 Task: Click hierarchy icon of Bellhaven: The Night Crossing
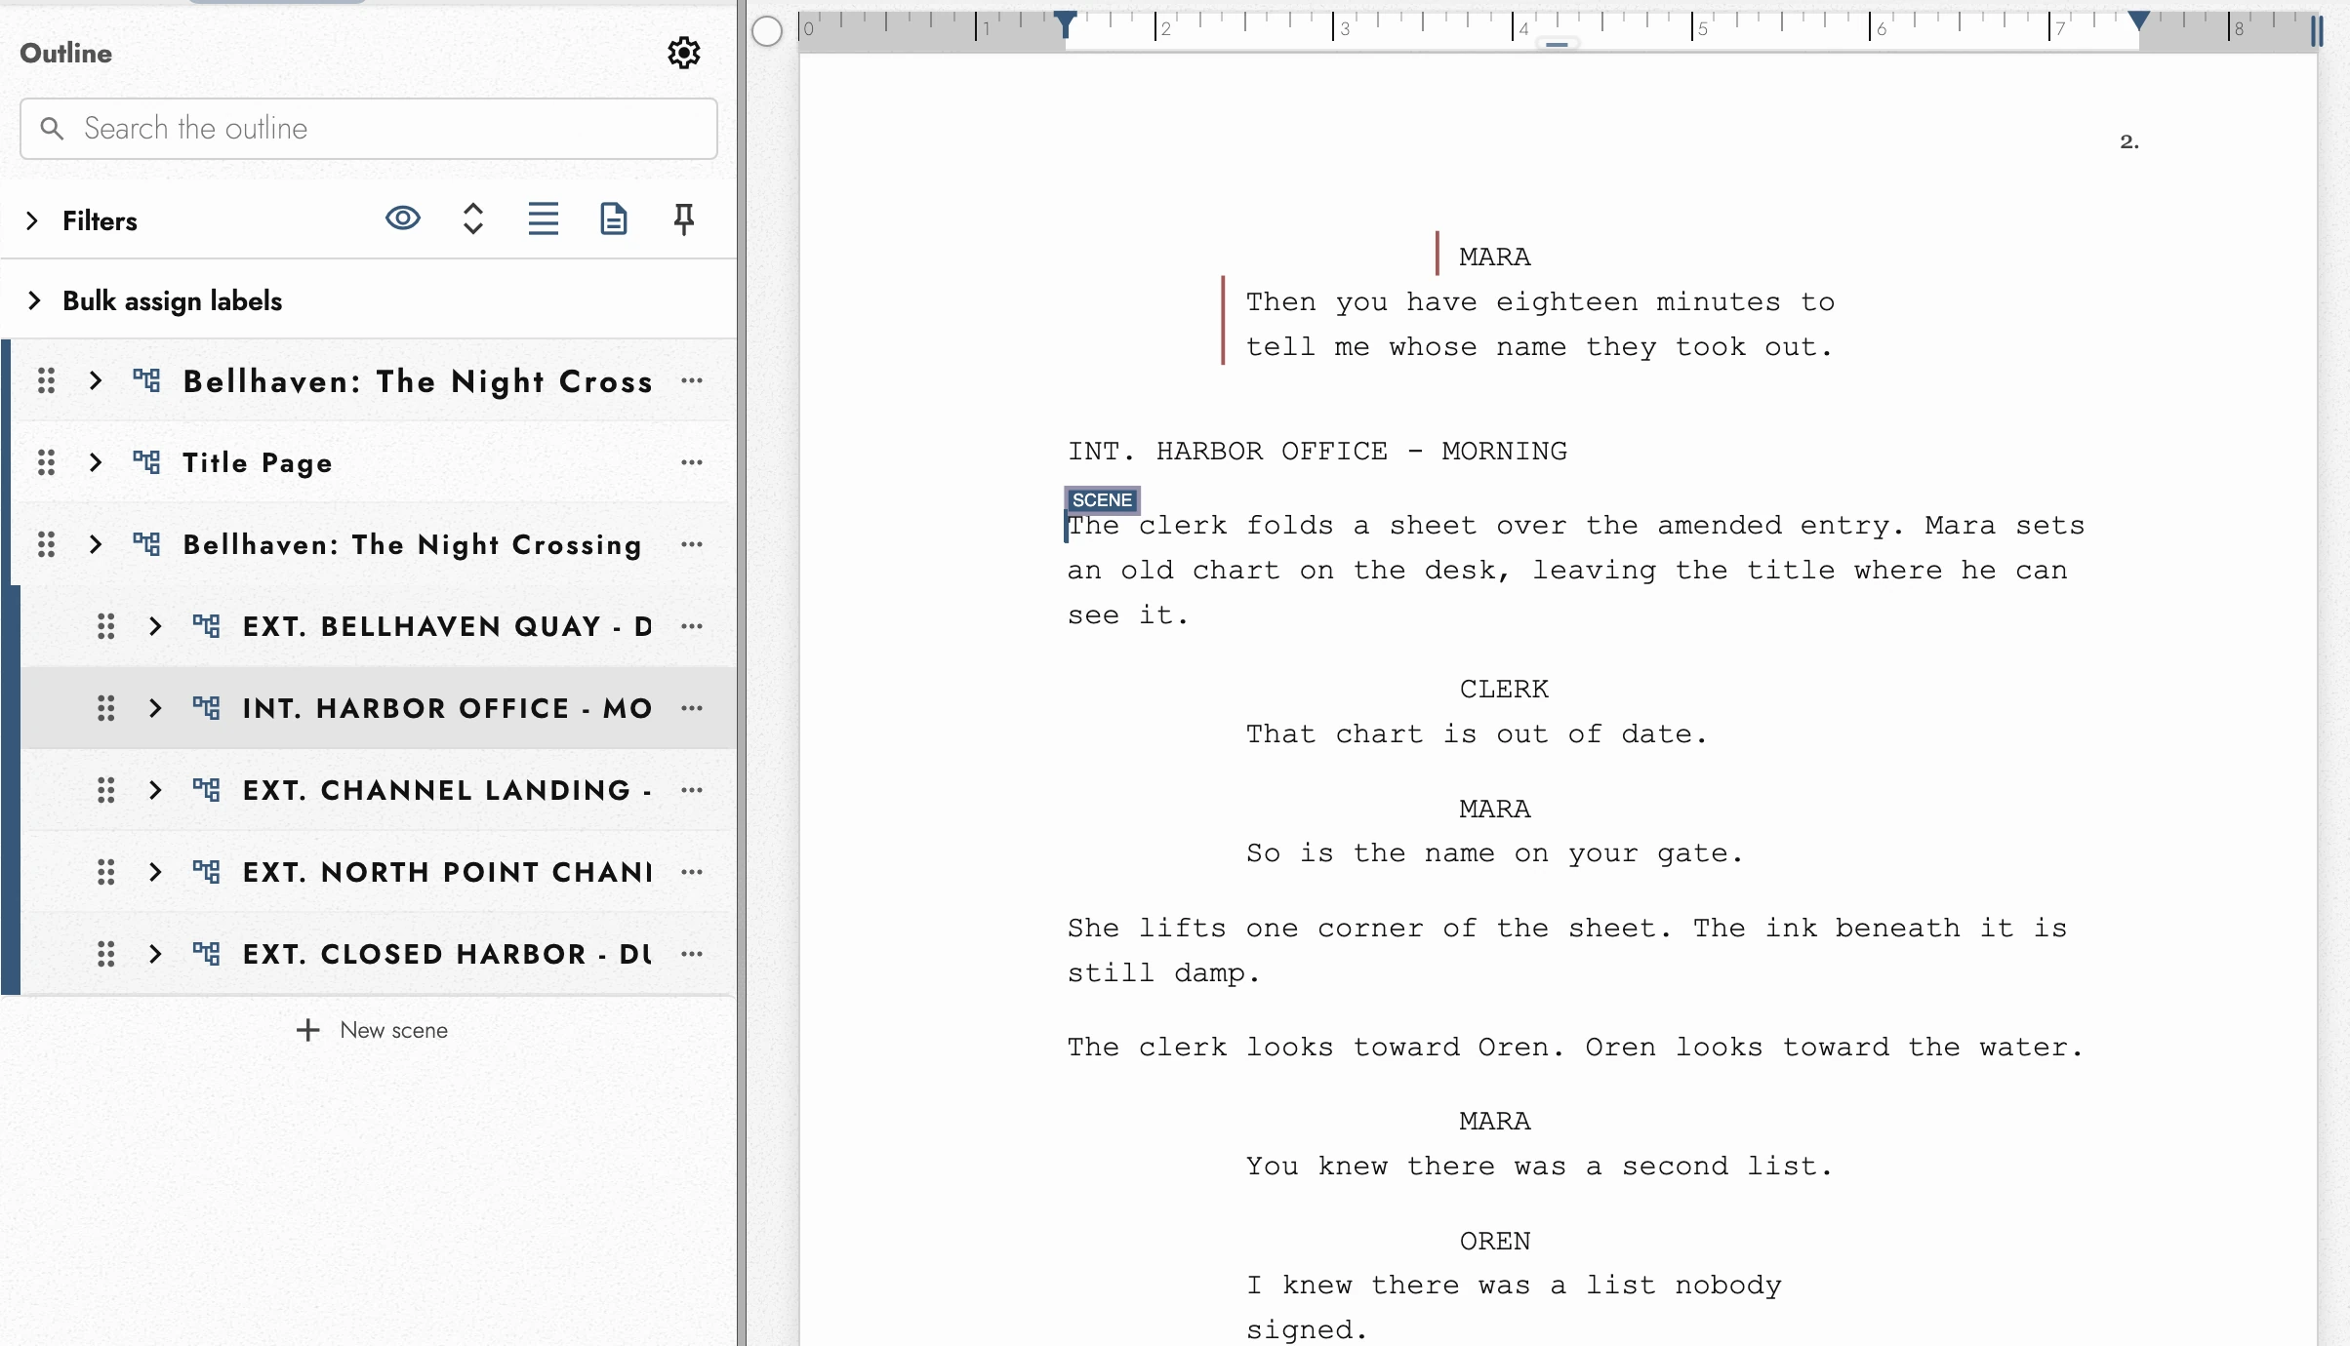click(x=146, y=544)
